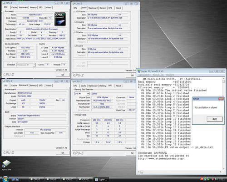Click the red leftmost system tray icon
The image size is (227, 182).
202,179
